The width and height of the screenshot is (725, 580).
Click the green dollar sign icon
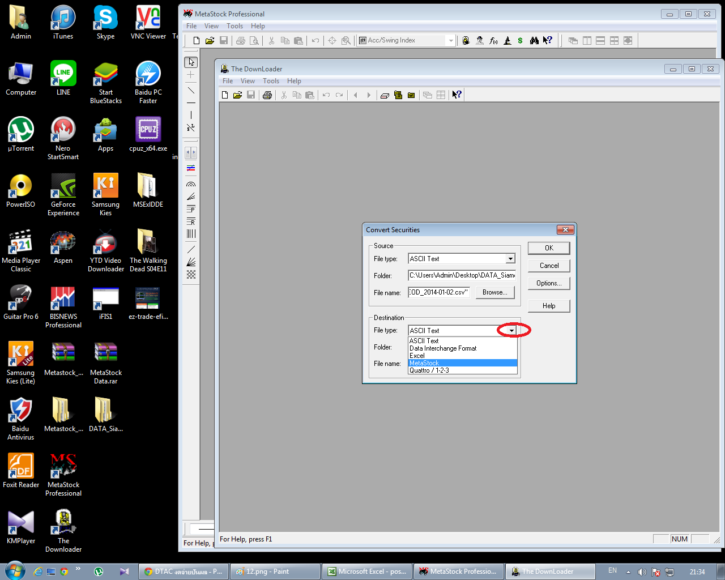coord(520,40)
